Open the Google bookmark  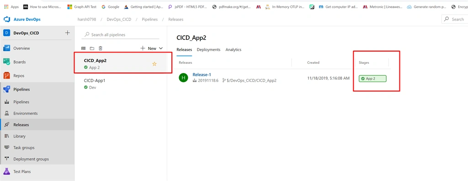click(110, 6)
